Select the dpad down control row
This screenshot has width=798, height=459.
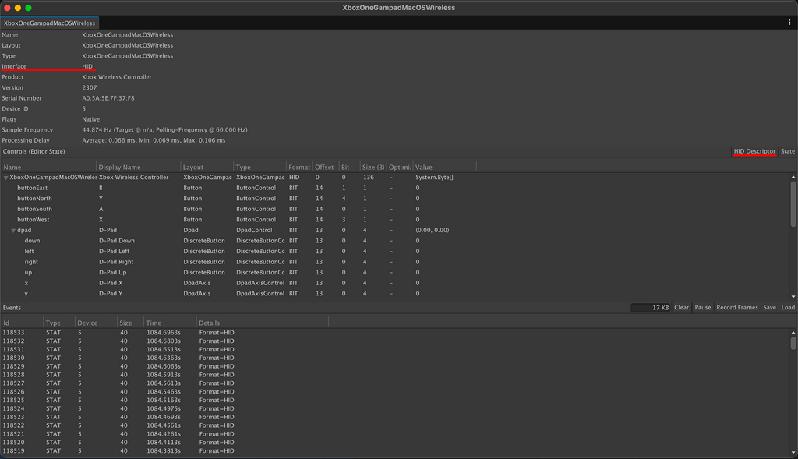pos(395,241)
